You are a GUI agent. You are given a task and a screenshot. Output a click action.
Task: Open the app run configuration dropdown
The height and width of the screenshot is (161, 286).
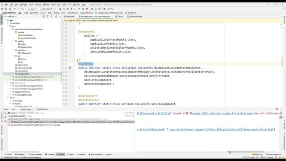pyautogui.click(x=32, y=9)
